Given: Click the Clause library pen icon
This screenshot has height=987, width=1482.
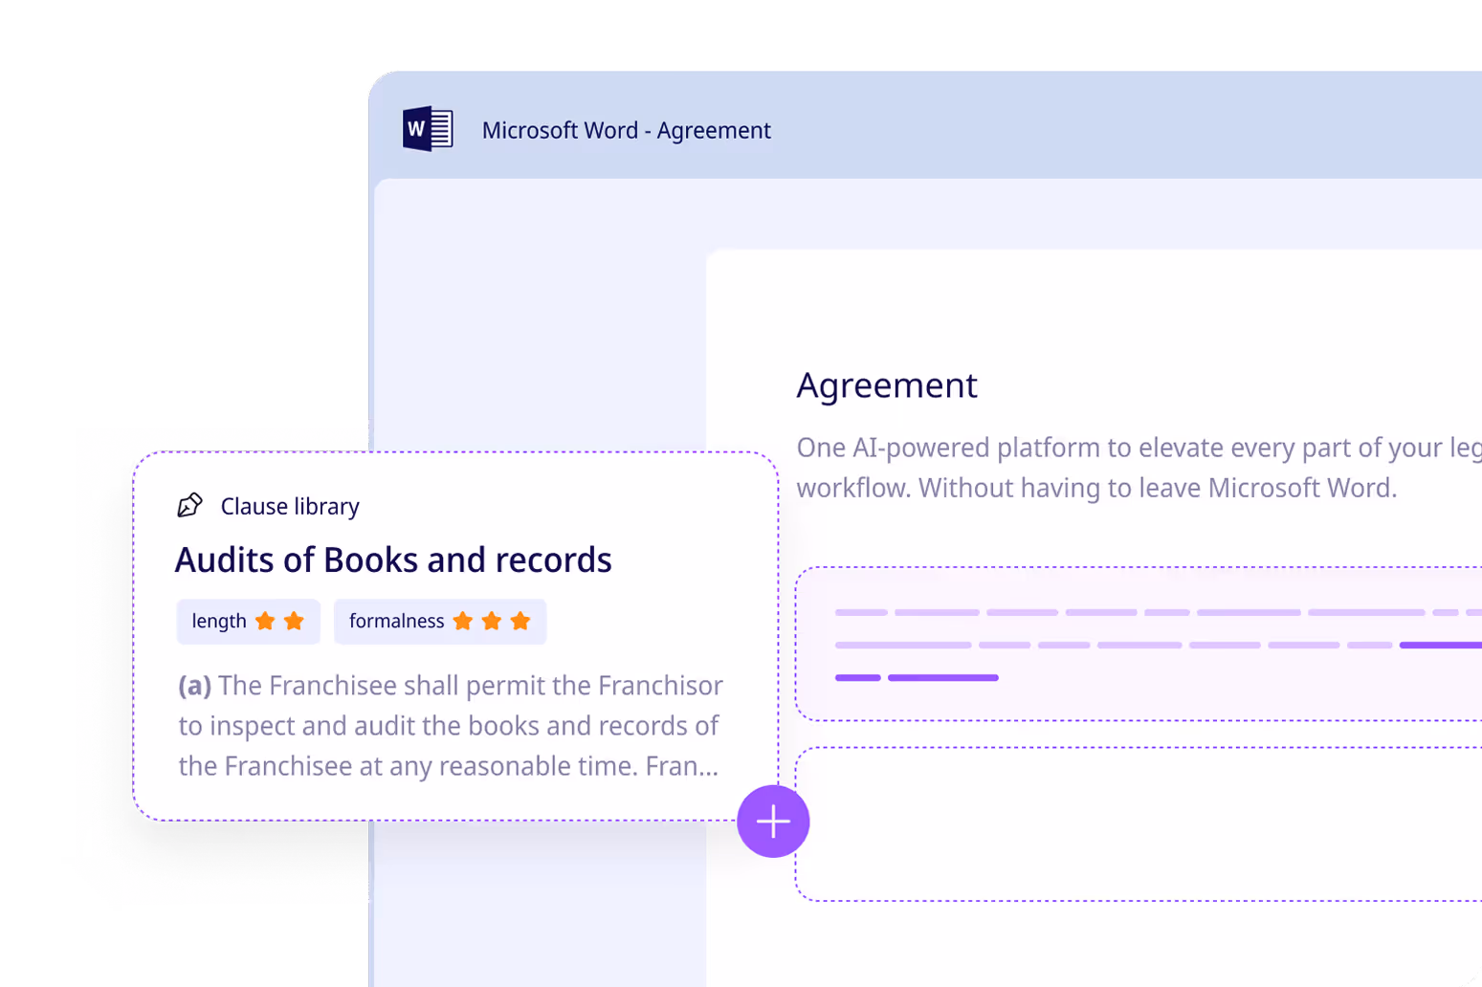Looking at the screenshot, I should [189, 505].
